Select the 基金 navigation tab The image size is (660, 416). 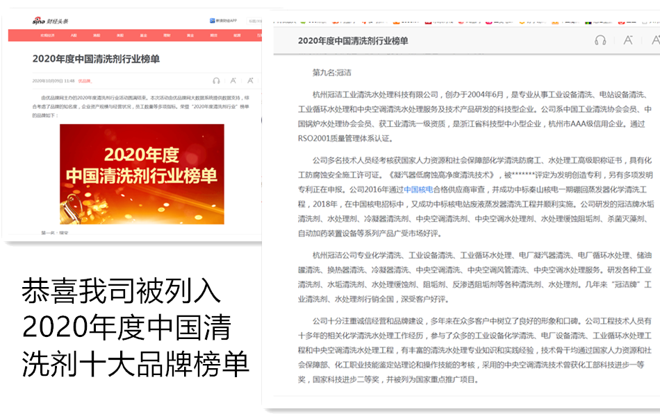[x=143, y=35]
